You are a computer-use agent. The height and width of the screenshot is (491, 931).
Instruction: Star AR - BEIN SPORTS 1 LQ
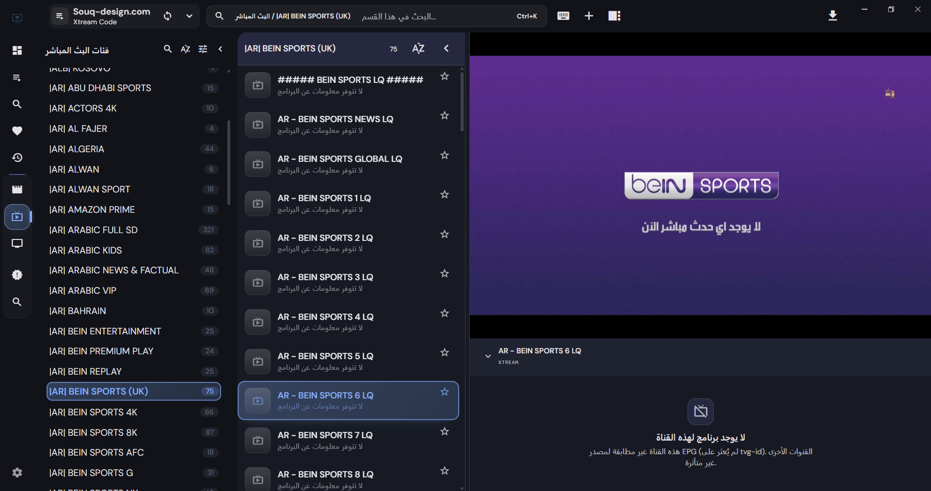pos(445,194)
